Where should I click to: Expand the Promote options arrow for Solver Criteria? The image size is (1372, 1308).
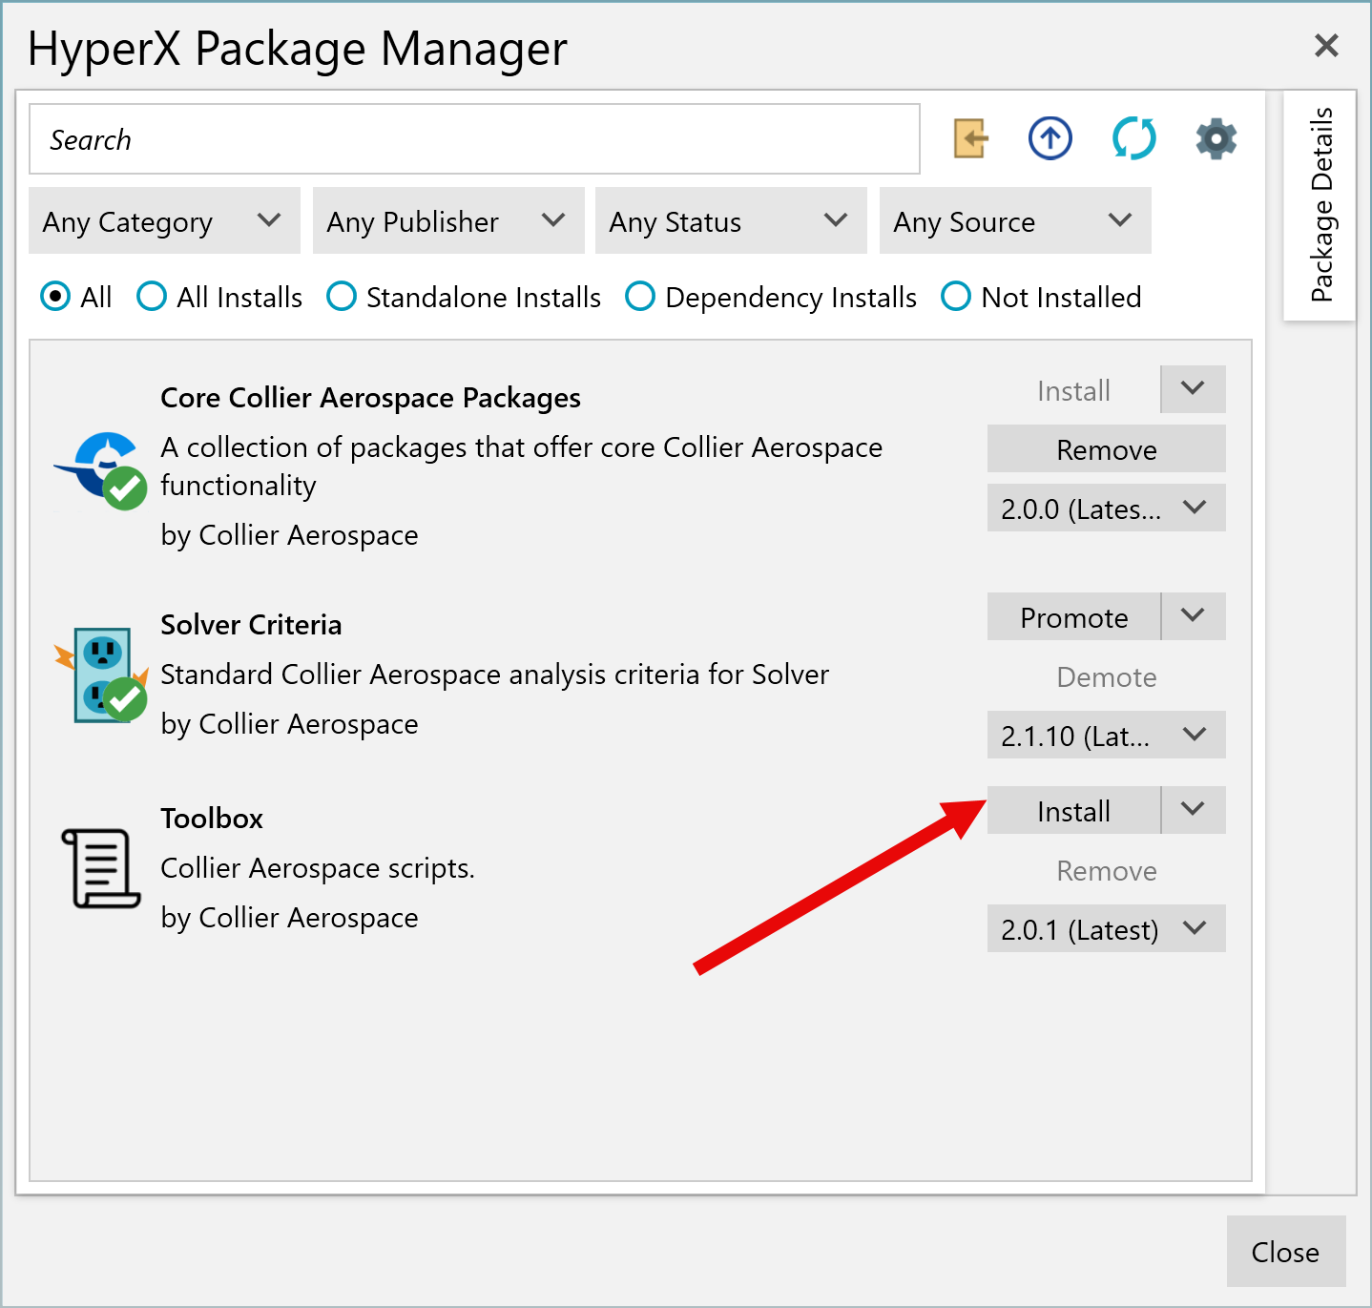(x=1193, y=616)
